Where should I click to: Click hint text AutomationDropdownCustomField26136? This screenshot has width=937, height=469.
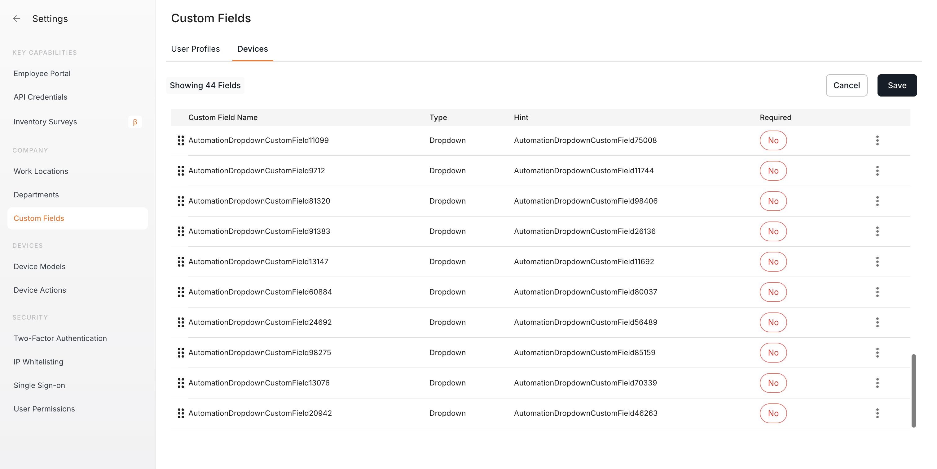tap(584, 231)
